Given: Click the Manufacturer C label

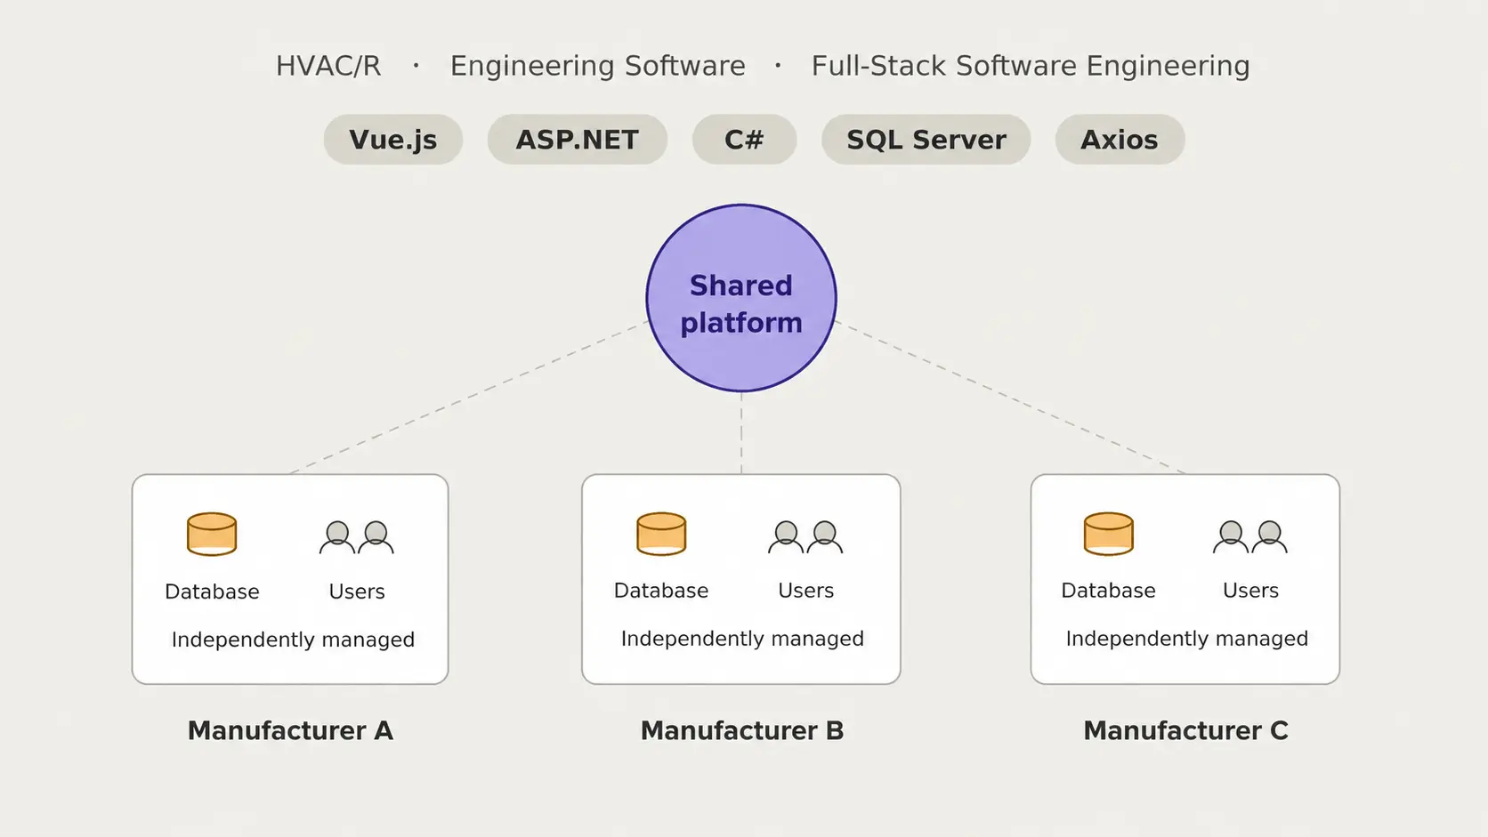Looking at the screenshot, I should [x=1185, y=730].
